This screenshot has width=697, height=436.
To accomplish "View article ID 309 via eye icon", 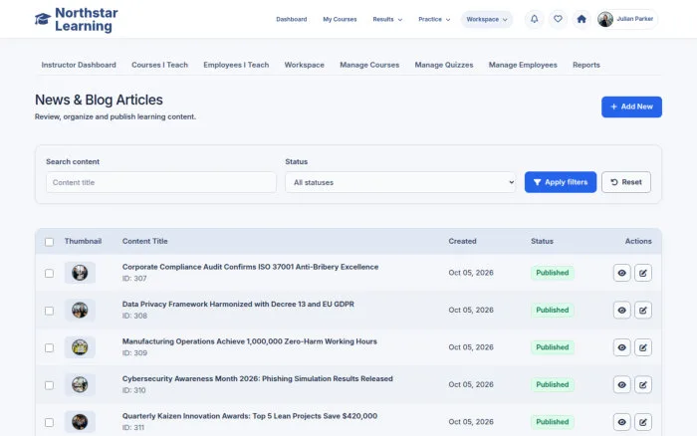I will click(x=622, y=347).
